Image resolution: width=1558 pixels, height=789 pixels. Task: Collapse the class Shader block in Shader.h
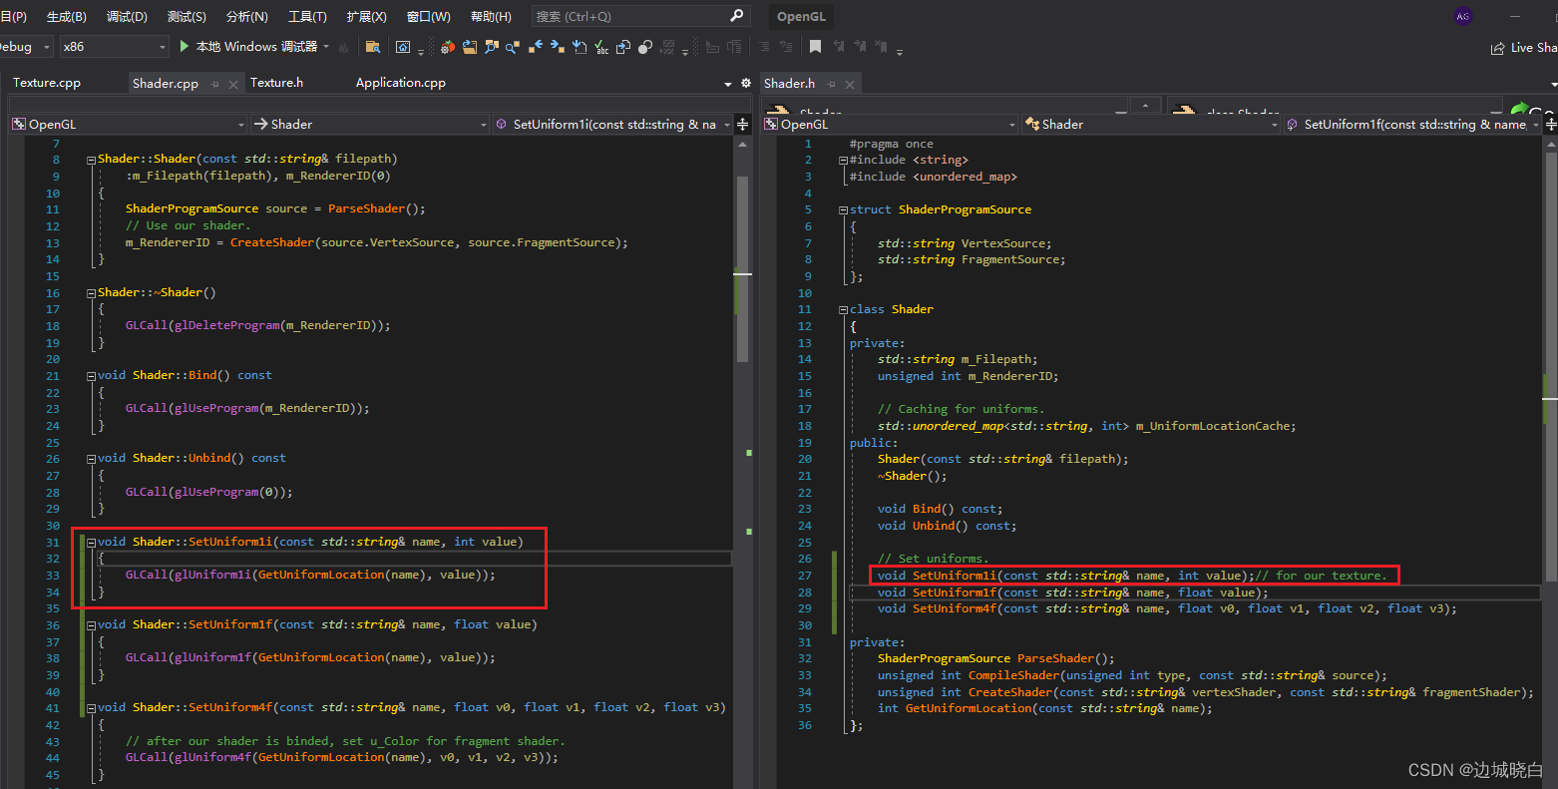(x=843, y=310)
